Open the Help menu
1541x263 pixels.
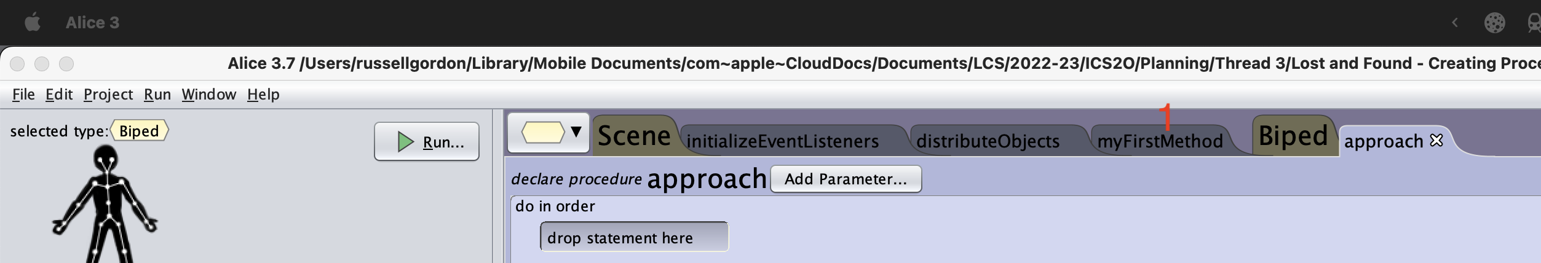[263, 94]
